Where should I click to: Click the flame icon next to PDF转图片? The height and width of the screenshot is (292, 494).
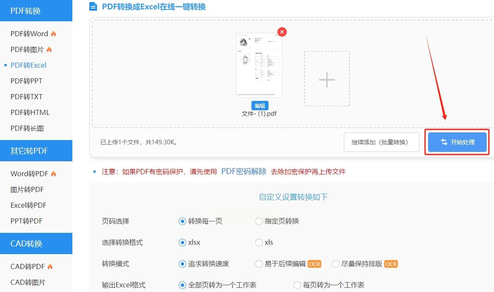point(49,49)
